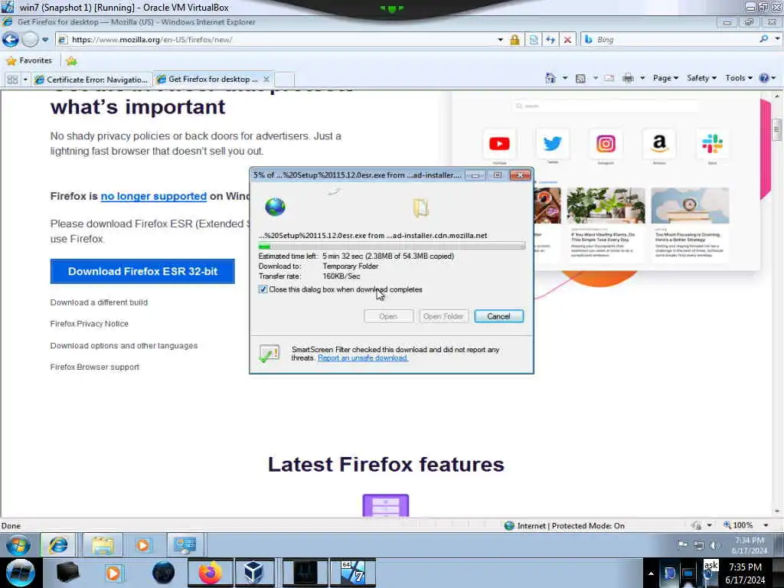Click the Quick Tabs icon
784x588 pixels.
pos(12,80)
